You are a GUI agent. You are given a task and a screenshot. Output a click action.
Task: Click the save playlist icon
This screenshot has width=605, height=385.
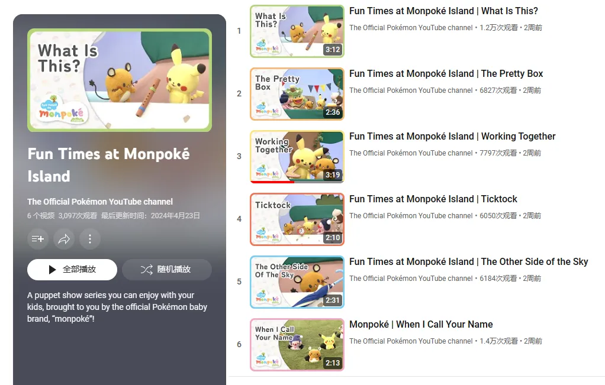[38, 239]
